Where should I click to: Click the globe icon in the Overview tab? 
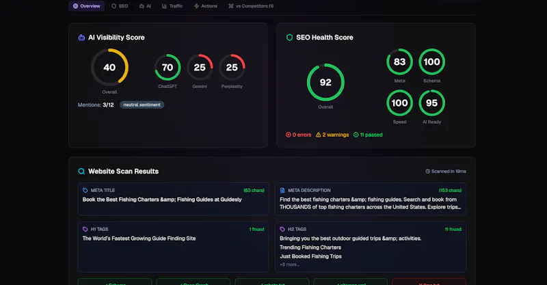(75, 6)
